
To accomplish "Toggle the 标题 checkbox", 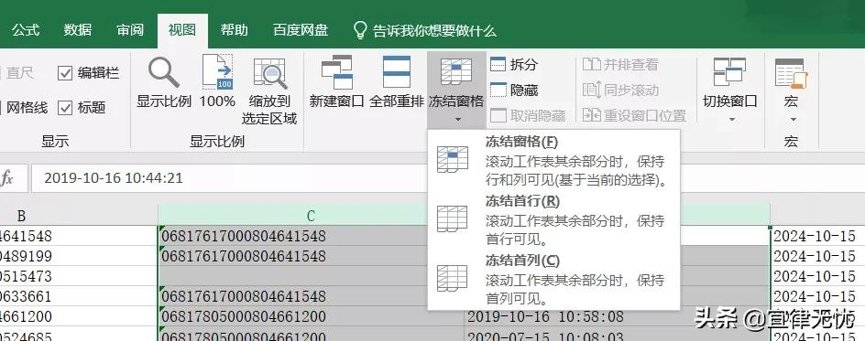I will tap(65, 108).
